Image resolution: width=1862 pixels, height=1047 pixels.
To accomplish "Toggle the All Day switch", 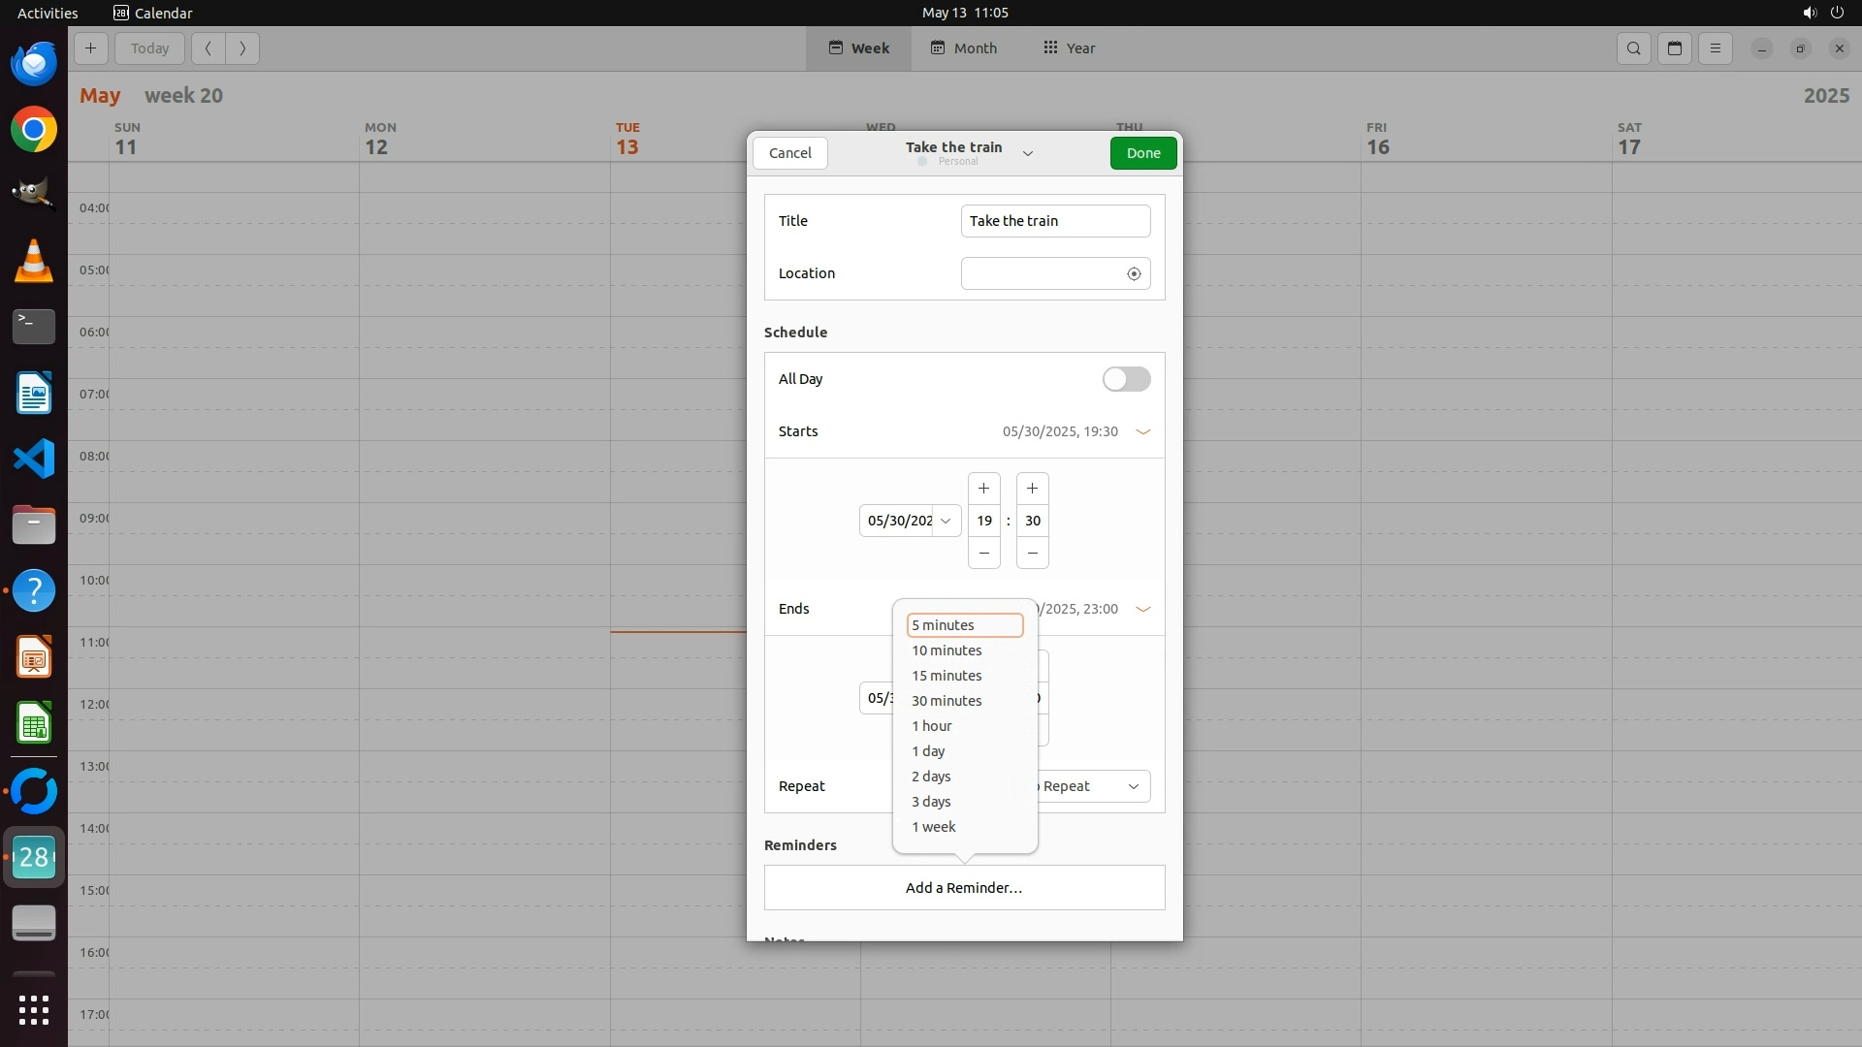I will click(1126, 379).
